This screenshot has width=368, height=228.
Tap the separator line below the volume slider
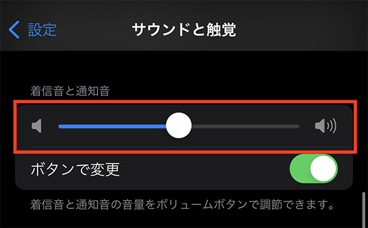191,147
